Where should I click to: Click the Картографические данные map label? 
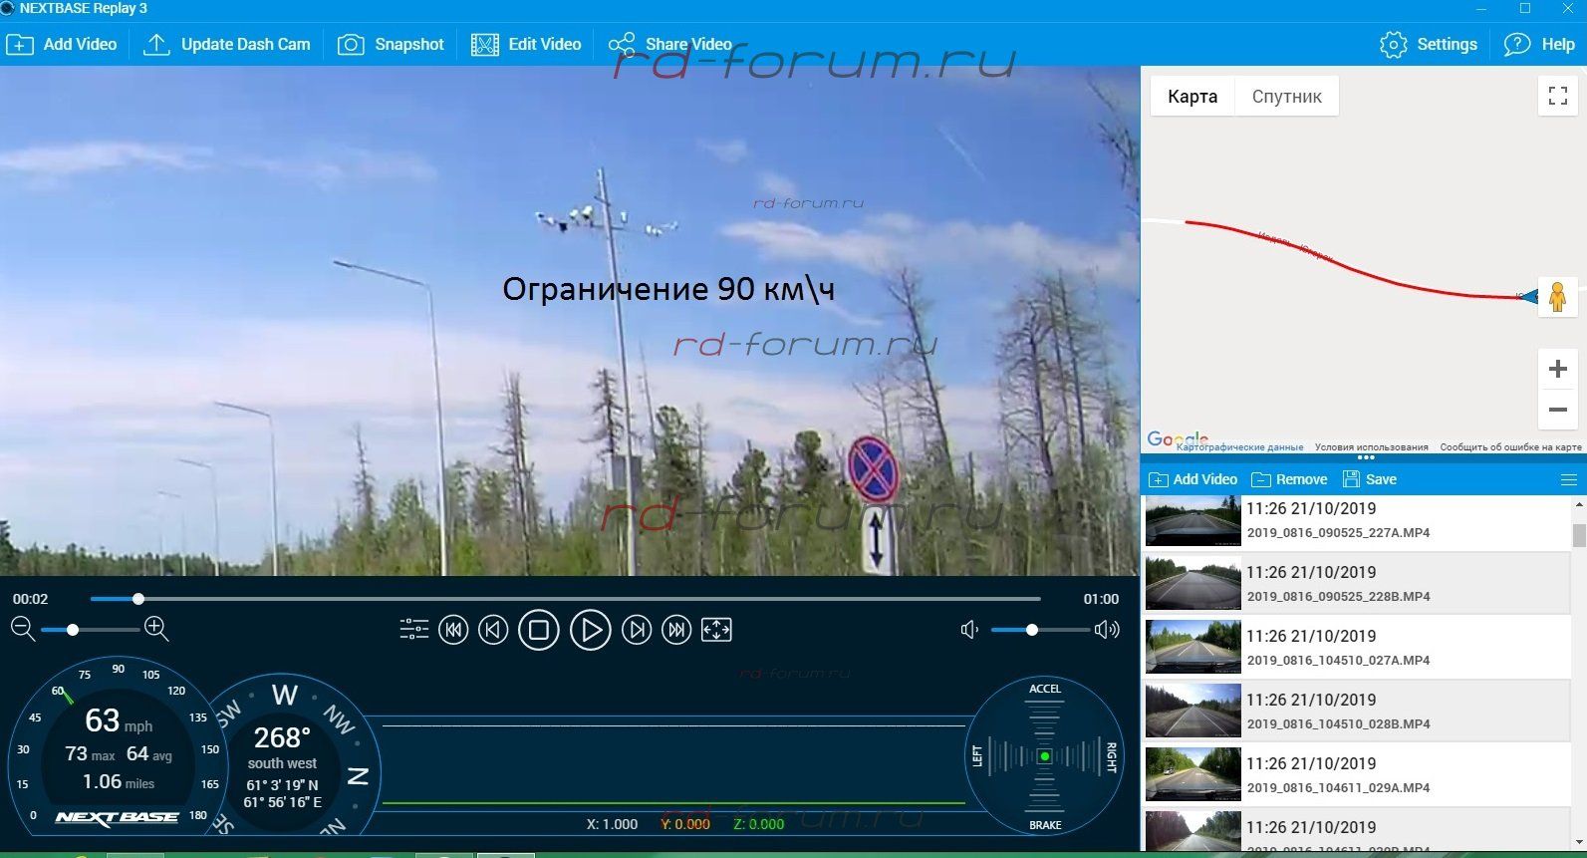tap(1240, 447)
